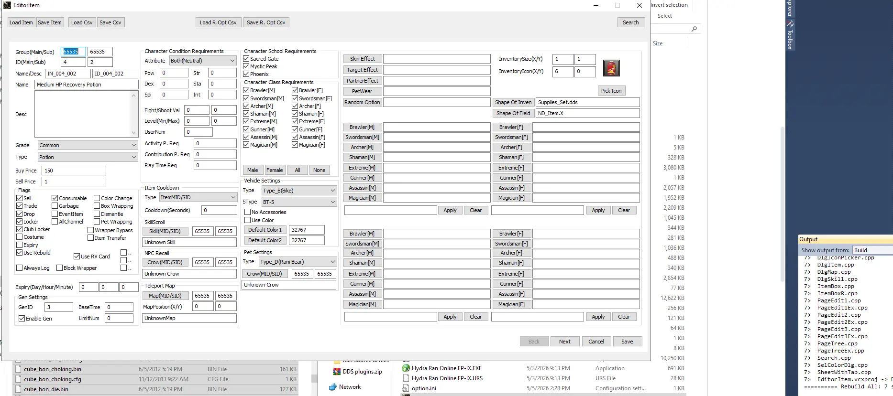Click the Invert selection link in Explorer
Screen dimensions: 893x396
669,5
